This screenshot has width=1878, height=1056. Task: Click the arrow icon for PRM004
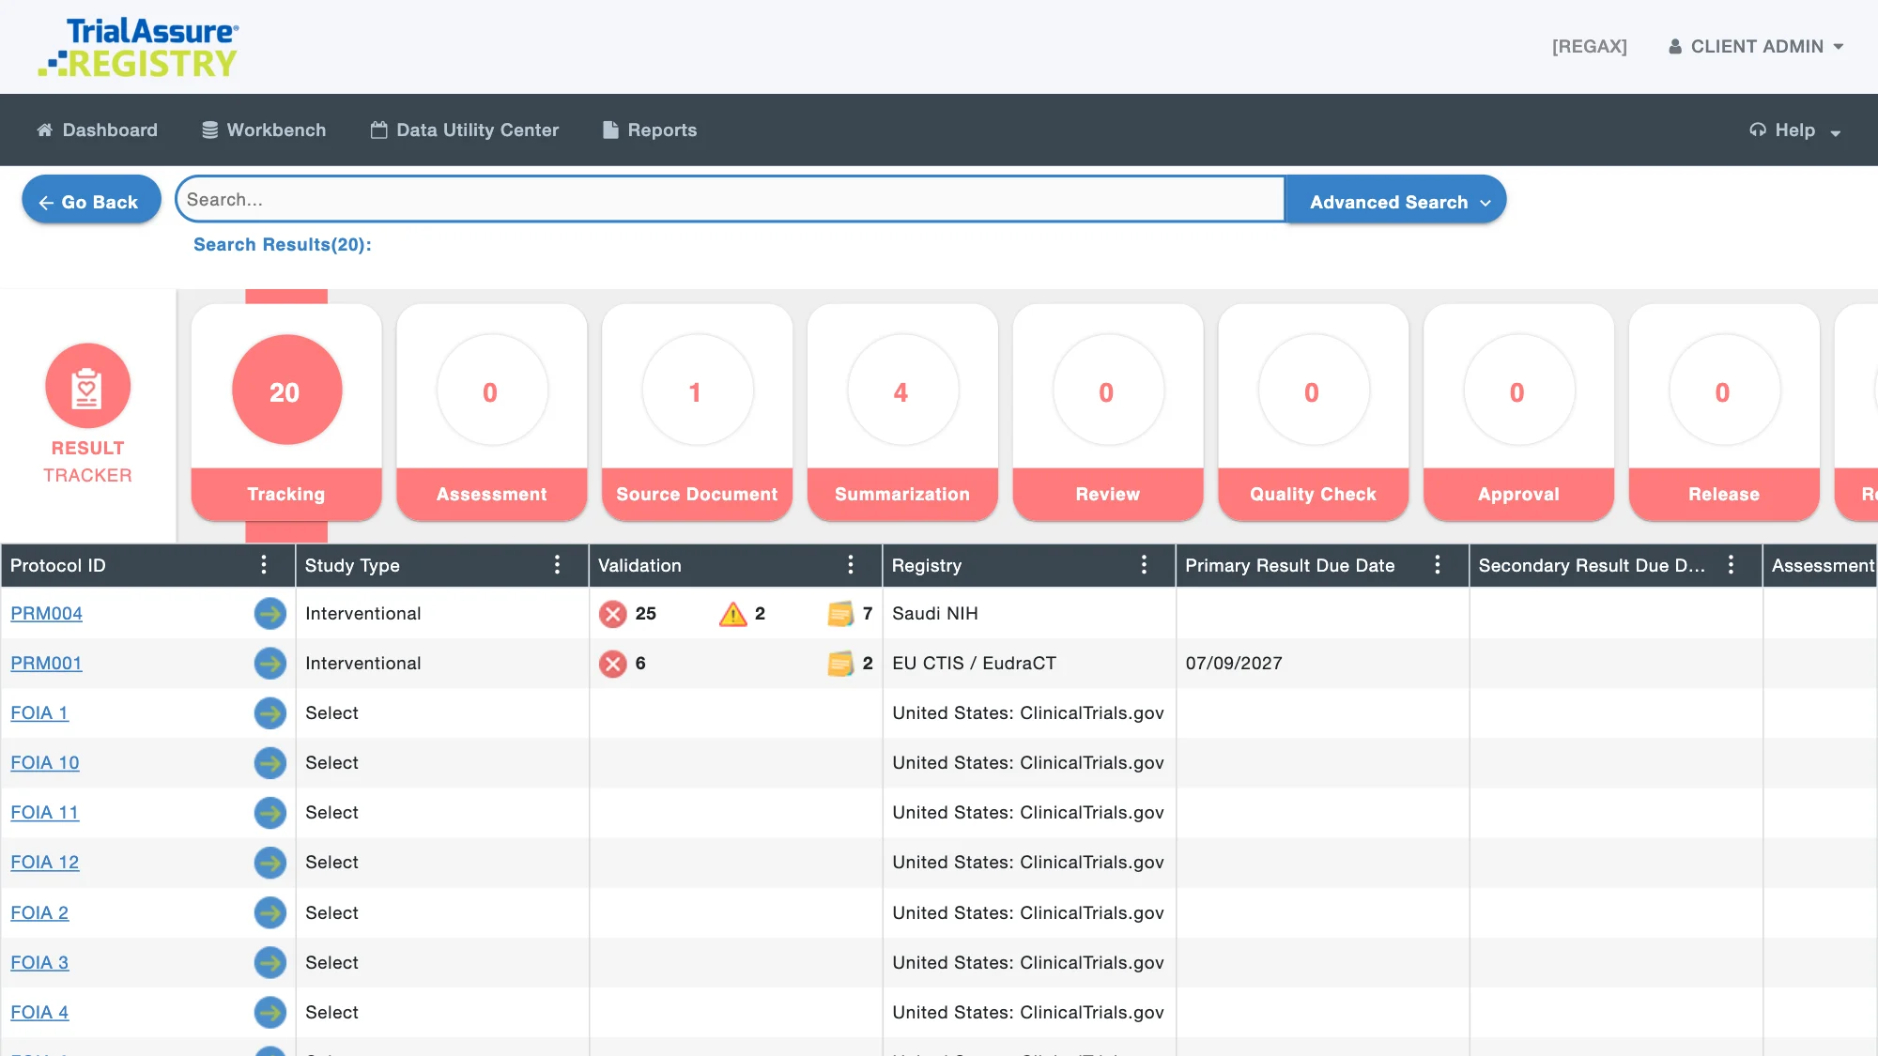point(270,614)
